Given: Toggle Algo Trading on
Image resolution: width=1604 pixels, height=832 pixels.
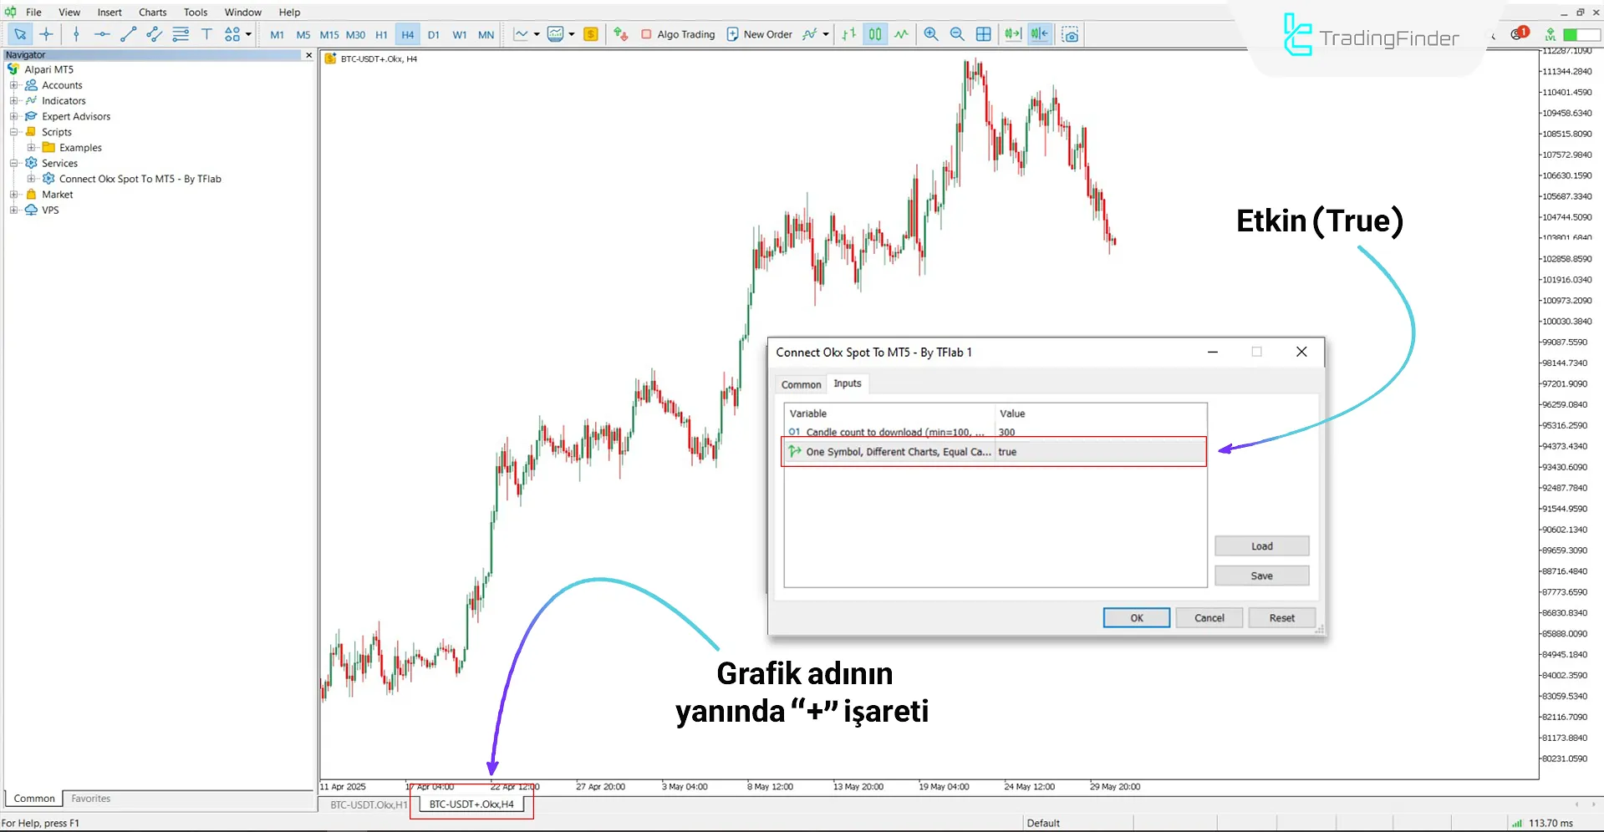Looking at the screenshot, I should (678, 34).
